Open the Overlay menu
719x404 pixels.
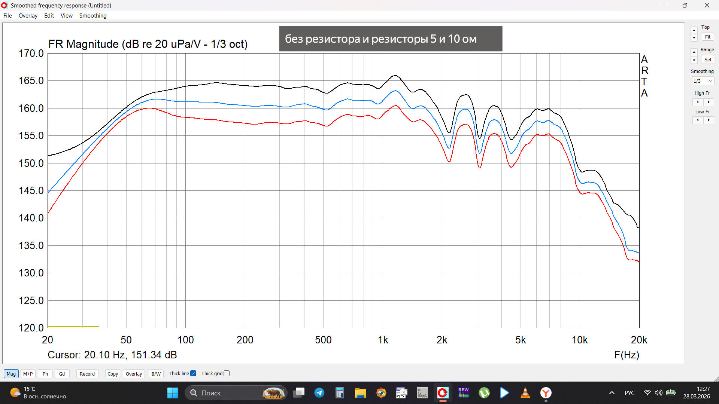[x=28, y=16]
